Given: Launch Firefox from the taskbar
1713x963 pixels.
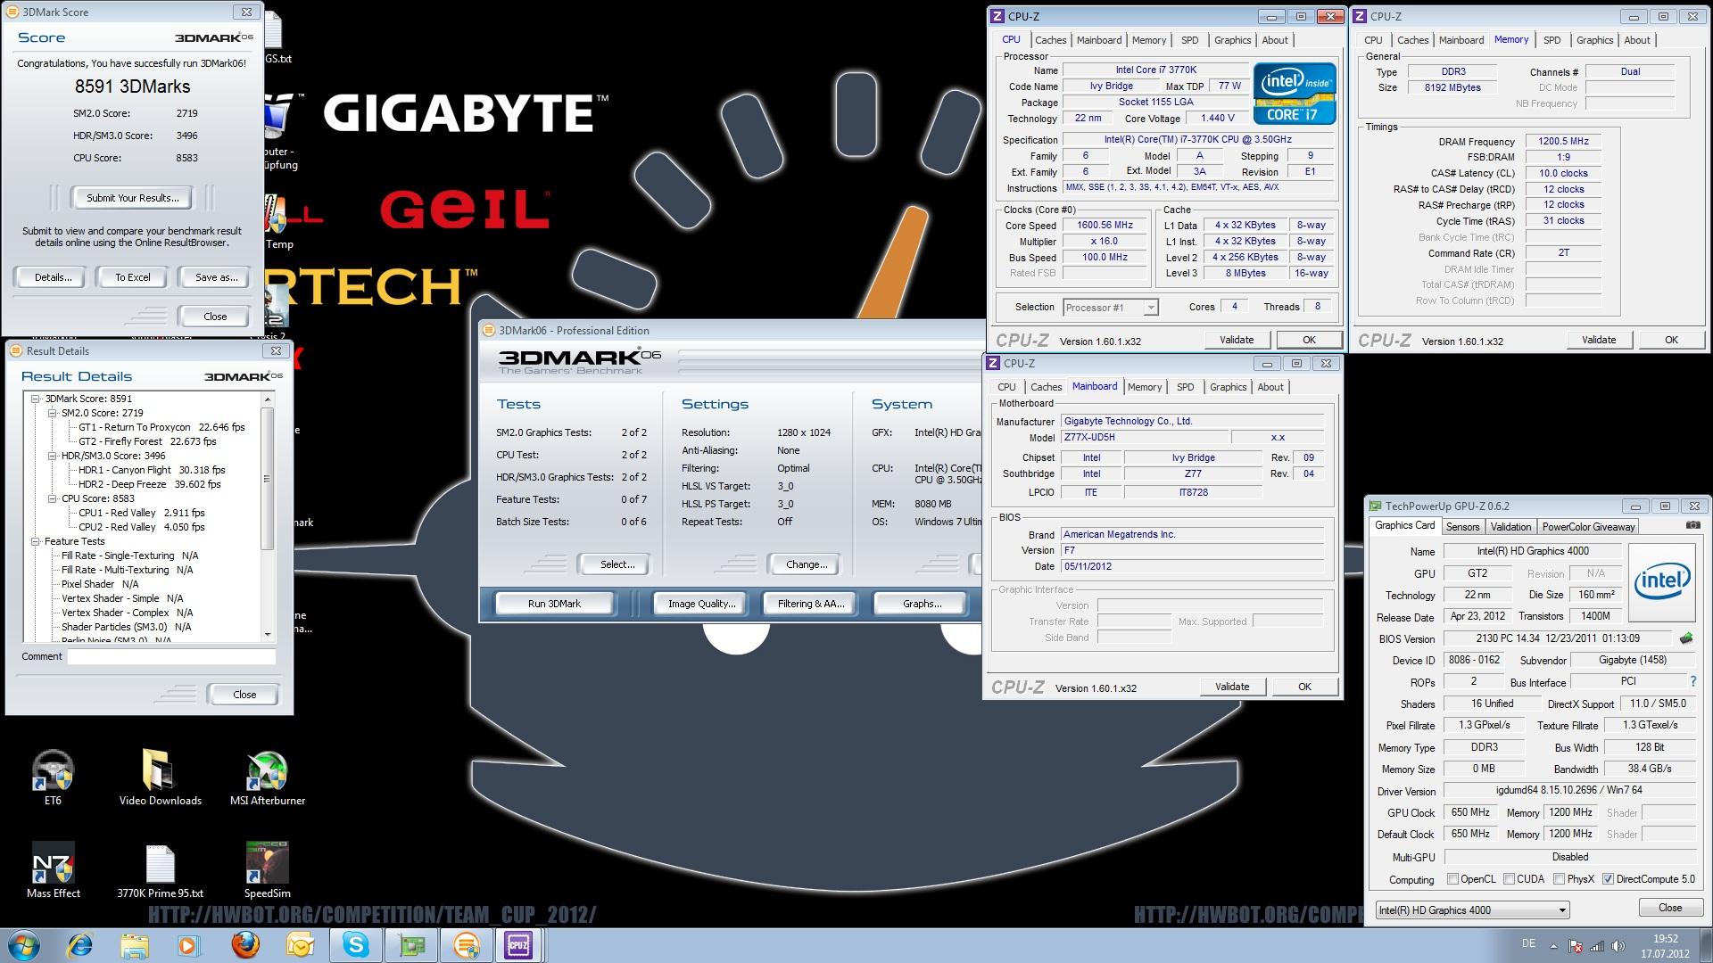Looking at the screenshot, I should click(245, 945).
